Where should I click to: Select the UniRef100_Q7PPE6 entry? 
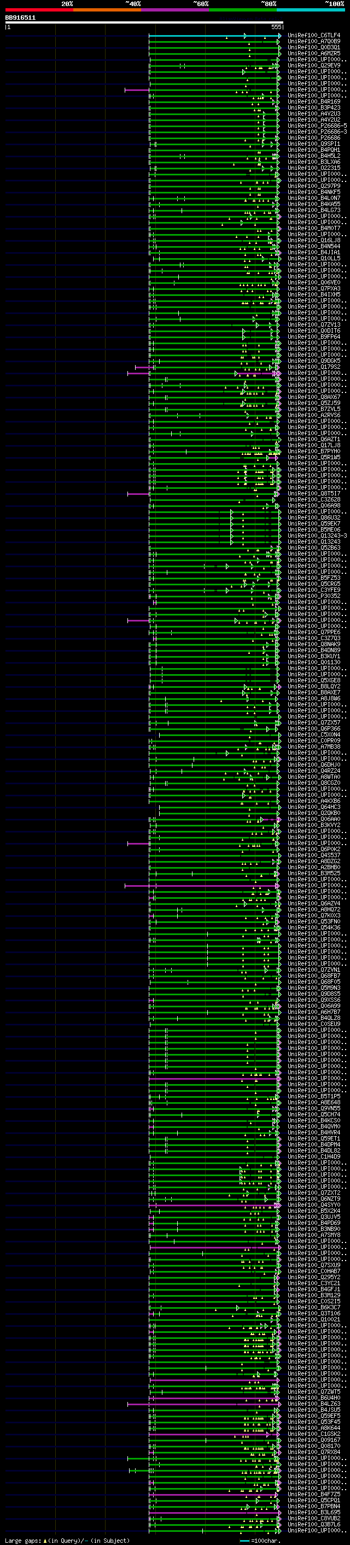pyautogui.click(x=314, y=633)
